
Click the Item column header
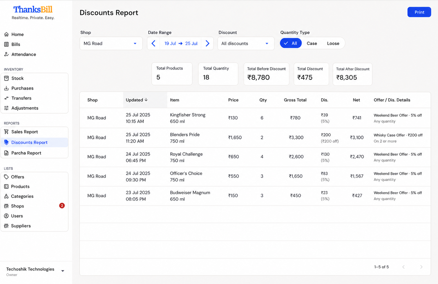click(x=175, y=100)
